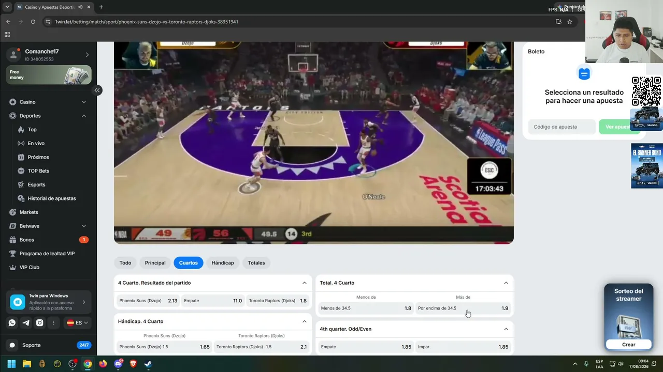Bet on Toronto Raptors (Djoks) at 1.8
Image resolution: width=663 pixels, height=372 pixels.
point(278,301)
